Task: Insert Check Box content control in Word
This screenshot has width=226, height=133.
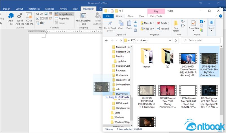Action: pyautogui.click(x=38, y=18)
